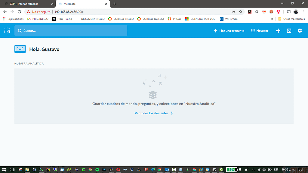The height and width of the screenshot is (173, 308).
Task: Open CORREO INELCO bookmark
Action: coord(121,19)
